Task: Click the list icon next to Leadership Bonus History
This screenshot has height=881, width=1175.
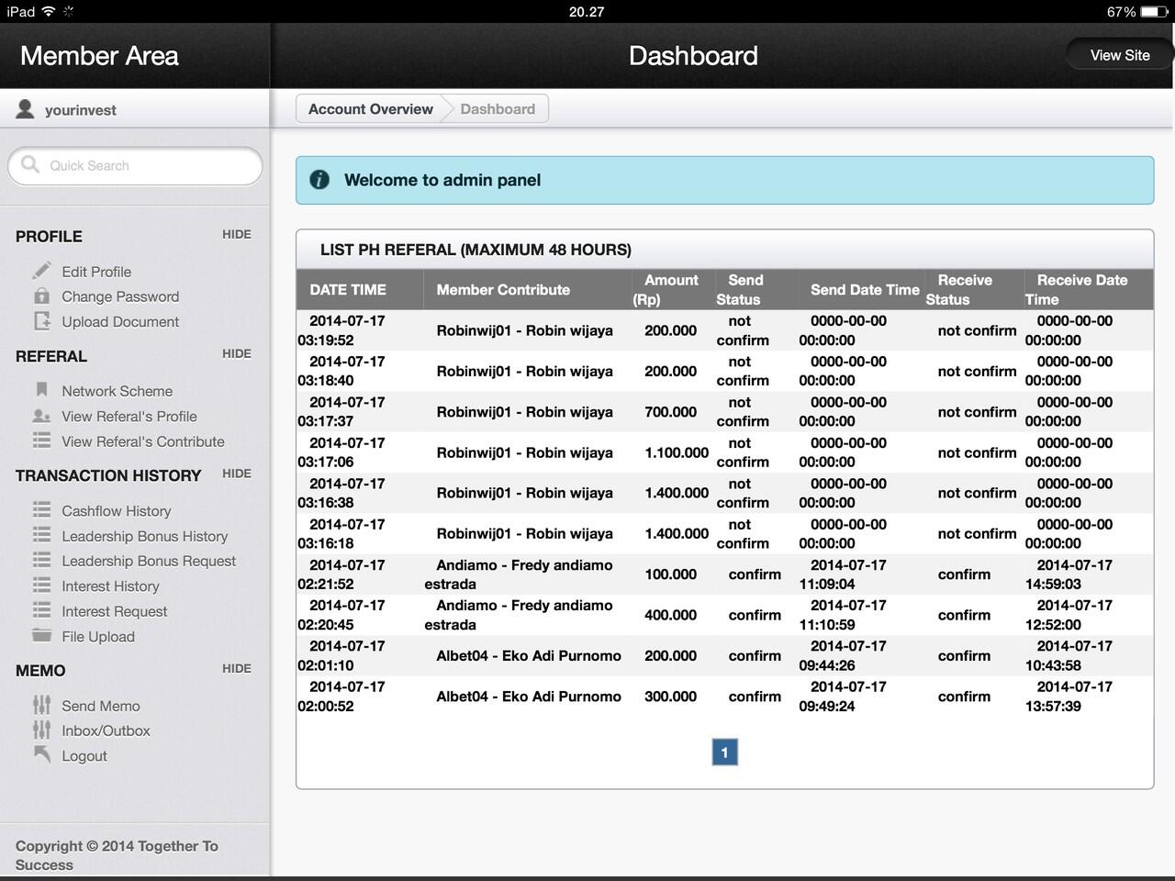Action: (x=41, y=535)
